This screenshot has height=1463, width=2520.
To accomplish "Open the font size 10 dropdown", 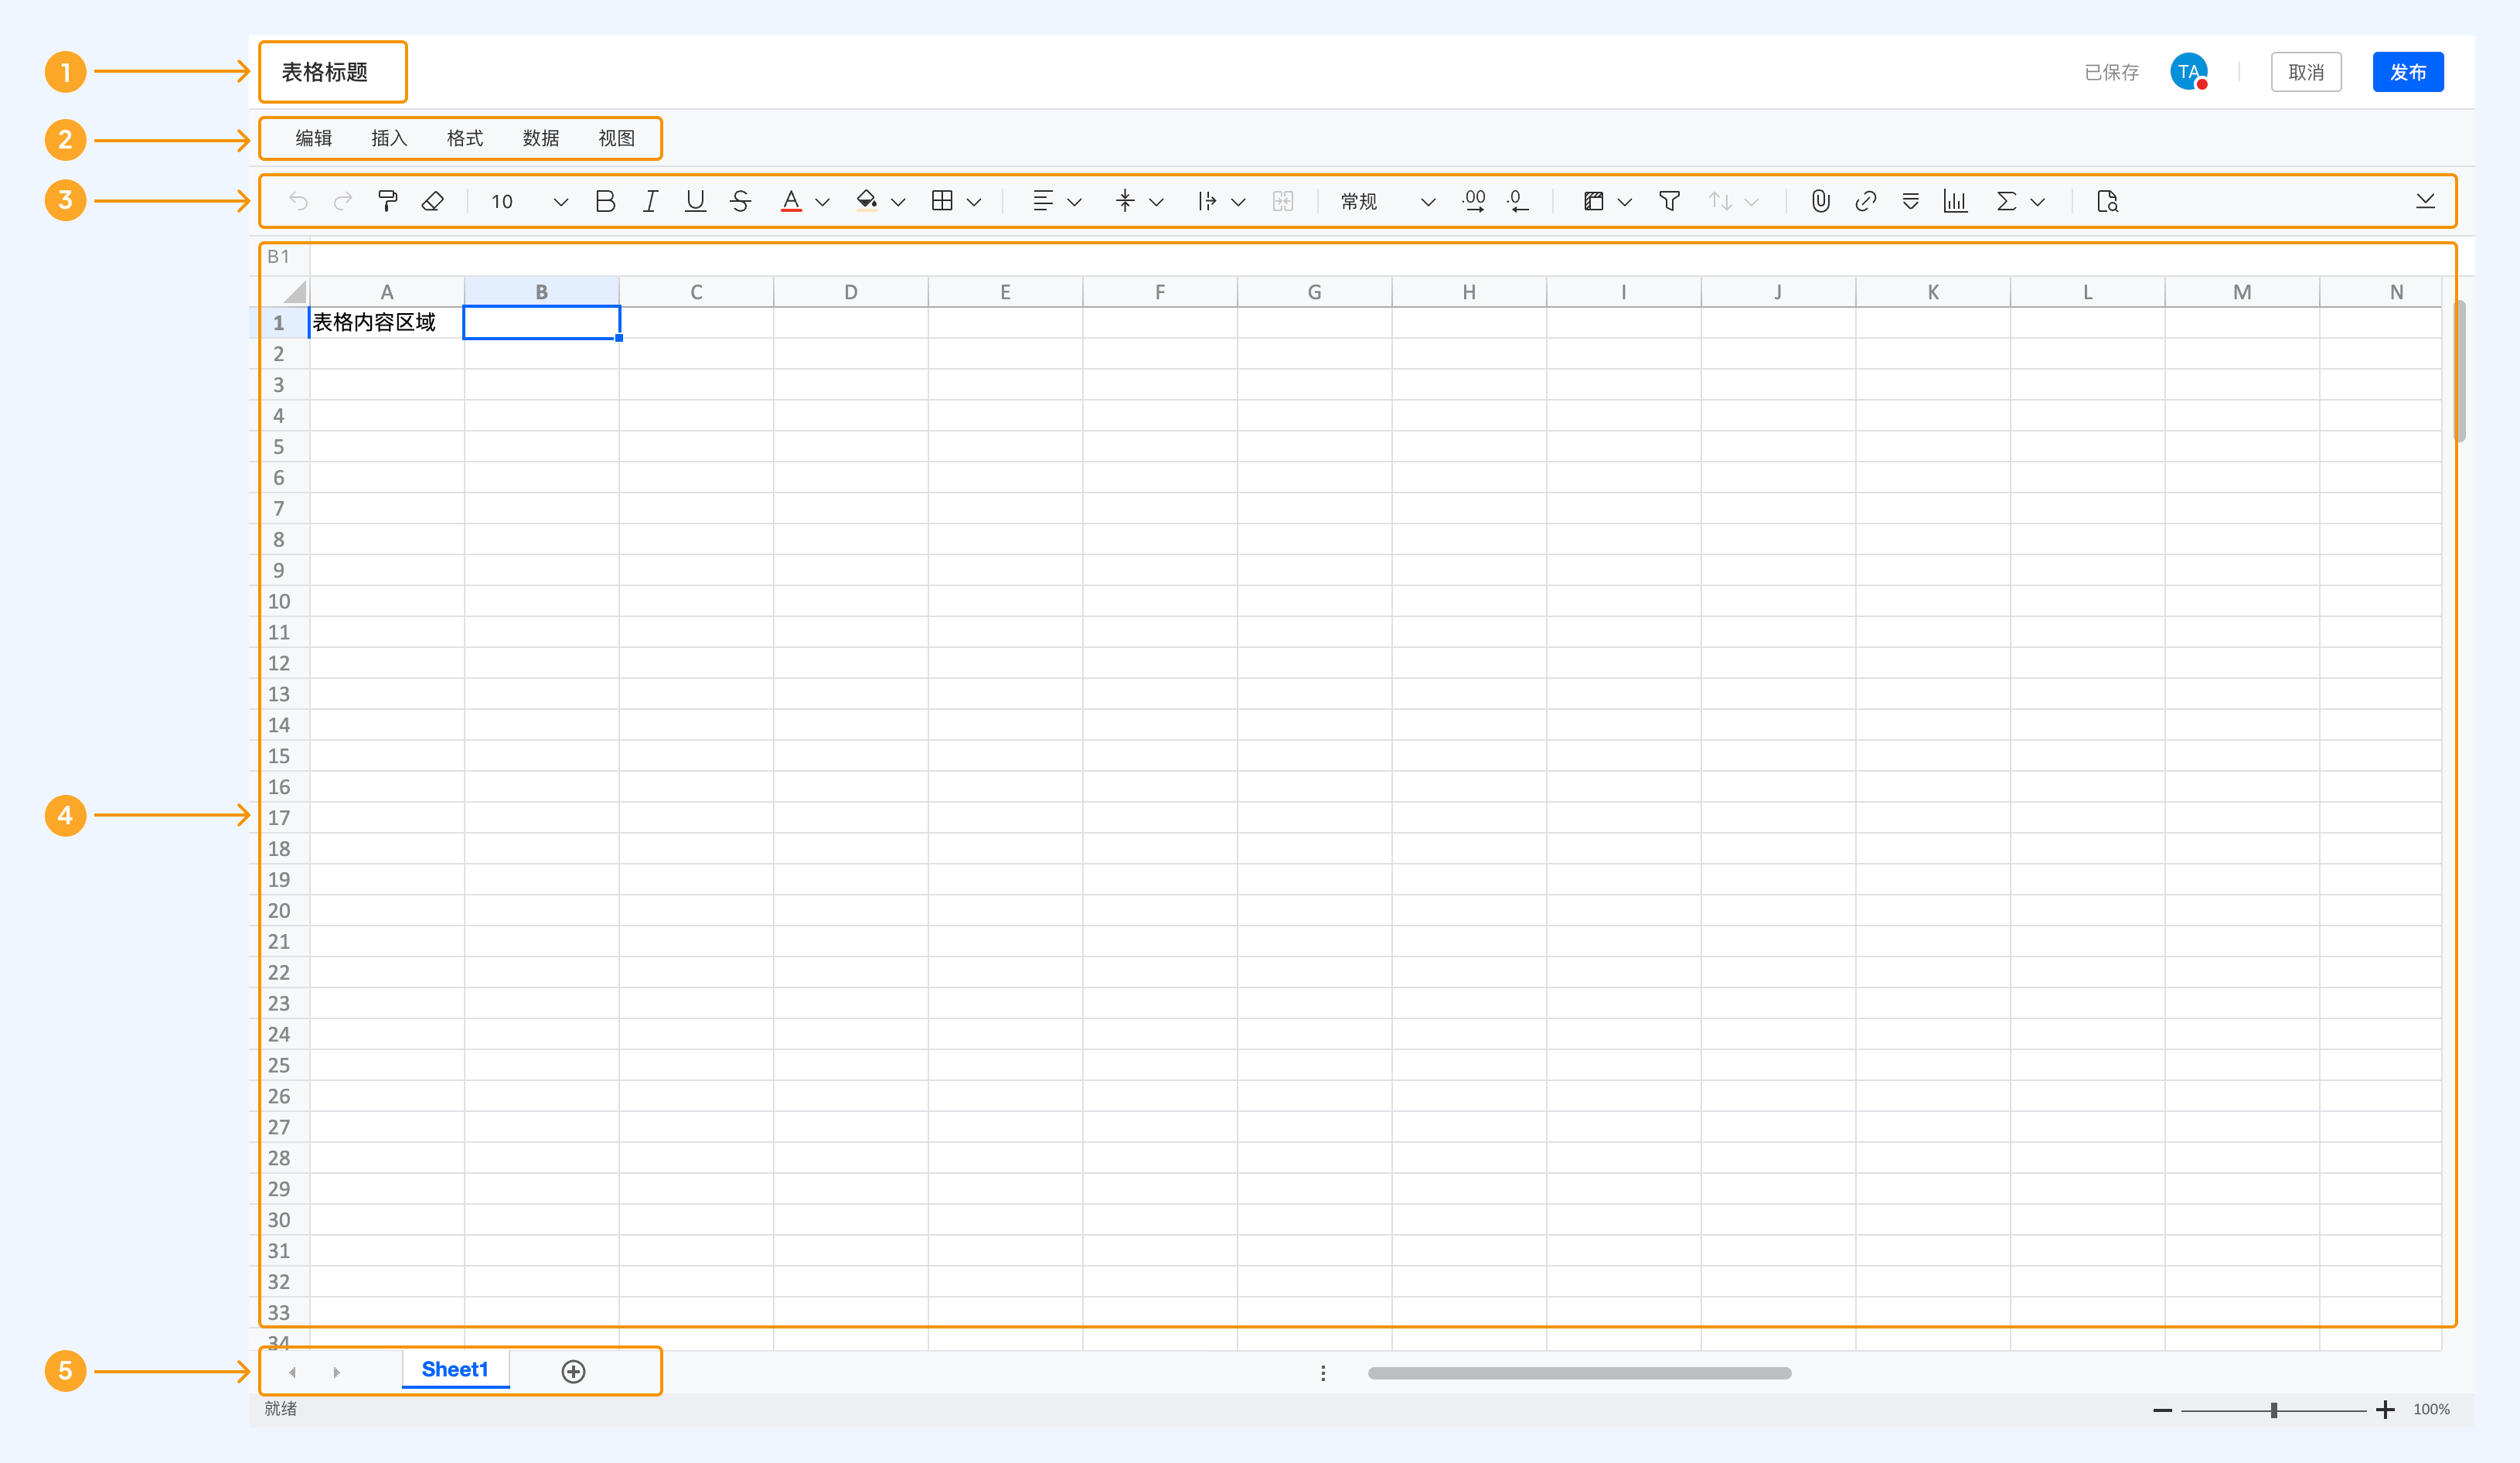I will click(x=529, y=201).
